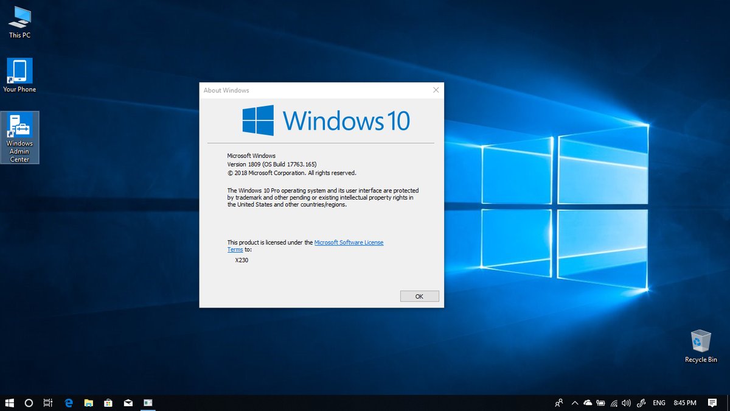Open the clock showing 8:45 PM
The width and height of the screenshot is (730, 411).
[x=684, y=403]
